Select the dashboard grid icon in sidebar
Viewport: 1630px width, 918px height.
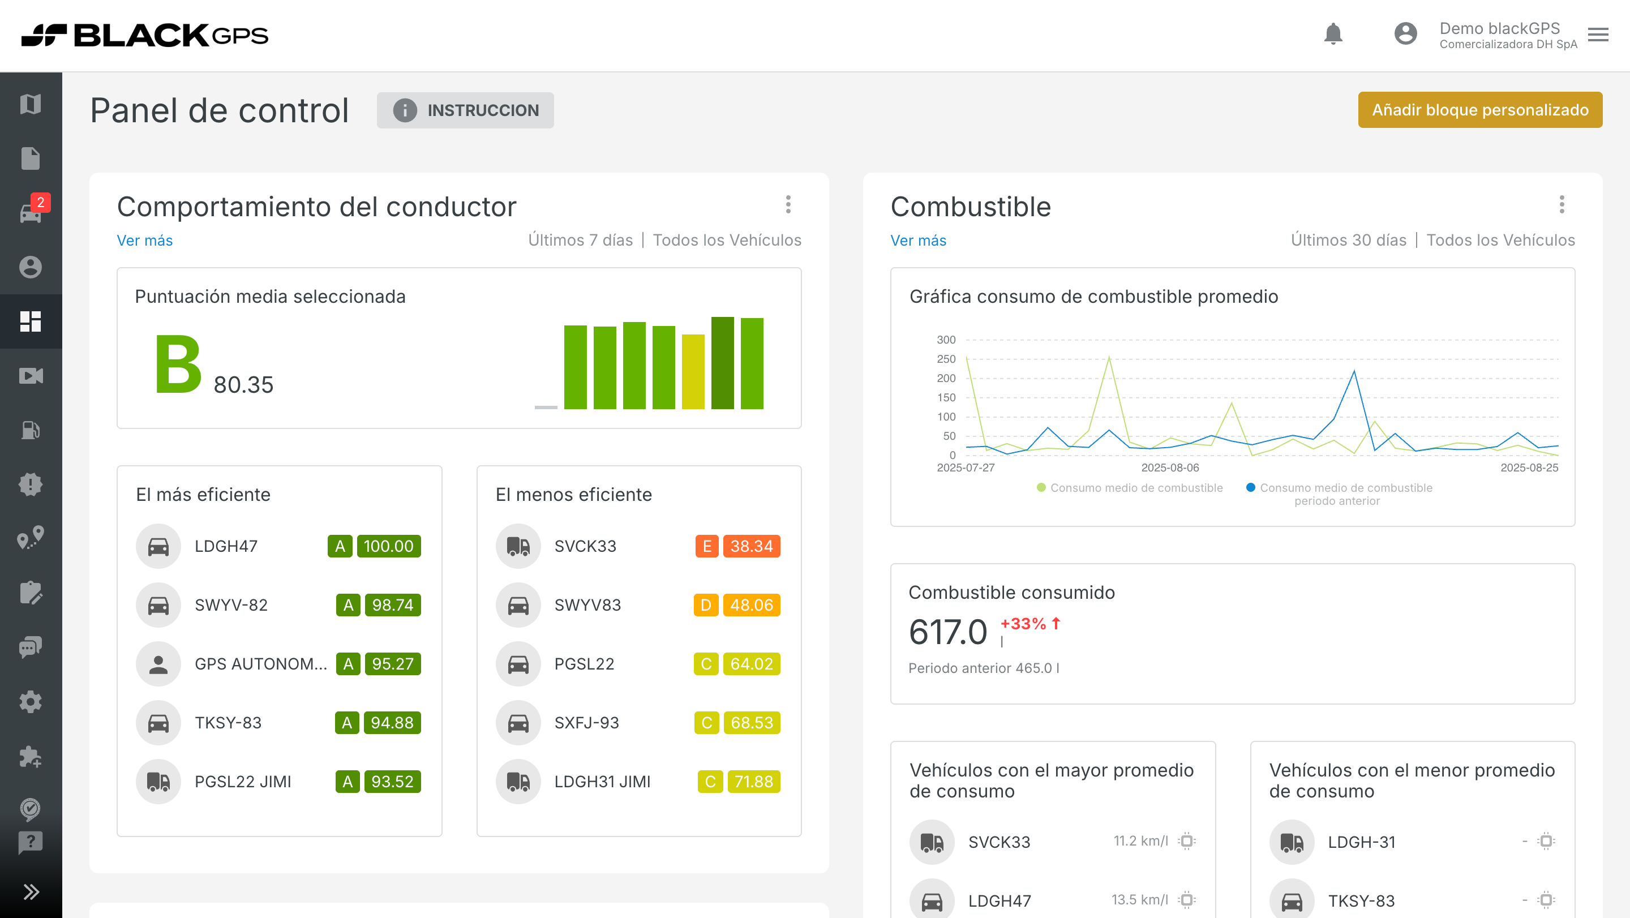tap(31, 321)
